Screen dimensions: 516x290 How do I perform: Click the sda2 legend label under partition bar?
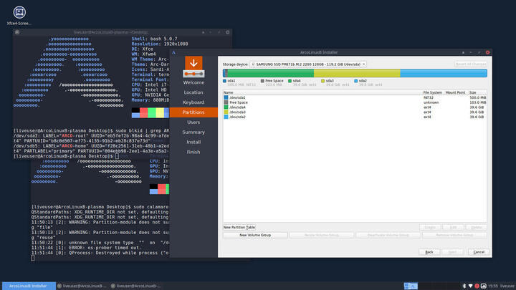(363, 80)
